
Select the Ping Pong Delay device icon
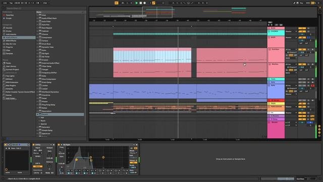[40, 105]
